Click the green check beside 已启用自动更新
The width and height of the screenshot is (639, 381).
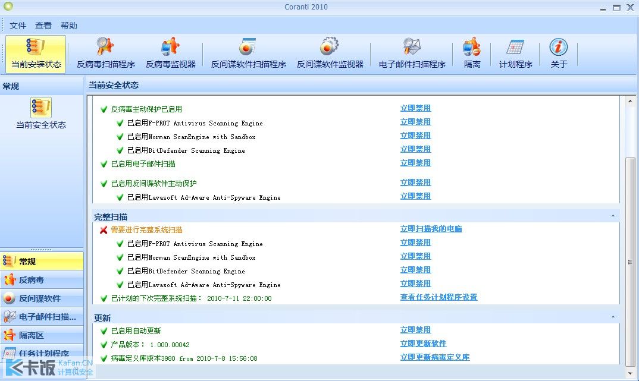[x=104, y=331]
